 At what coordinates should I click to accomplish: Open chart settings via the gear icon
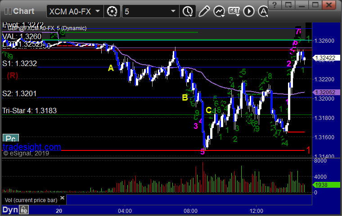pos(112,11)
